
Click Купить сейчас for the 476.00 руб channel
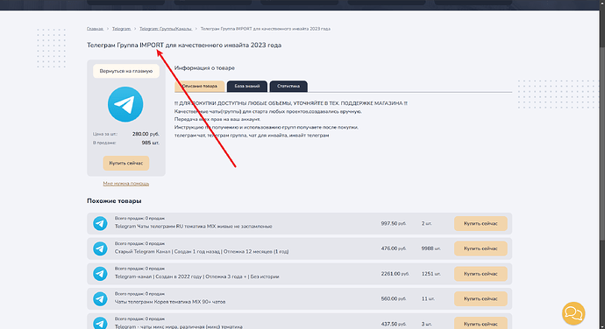[480, 248]
